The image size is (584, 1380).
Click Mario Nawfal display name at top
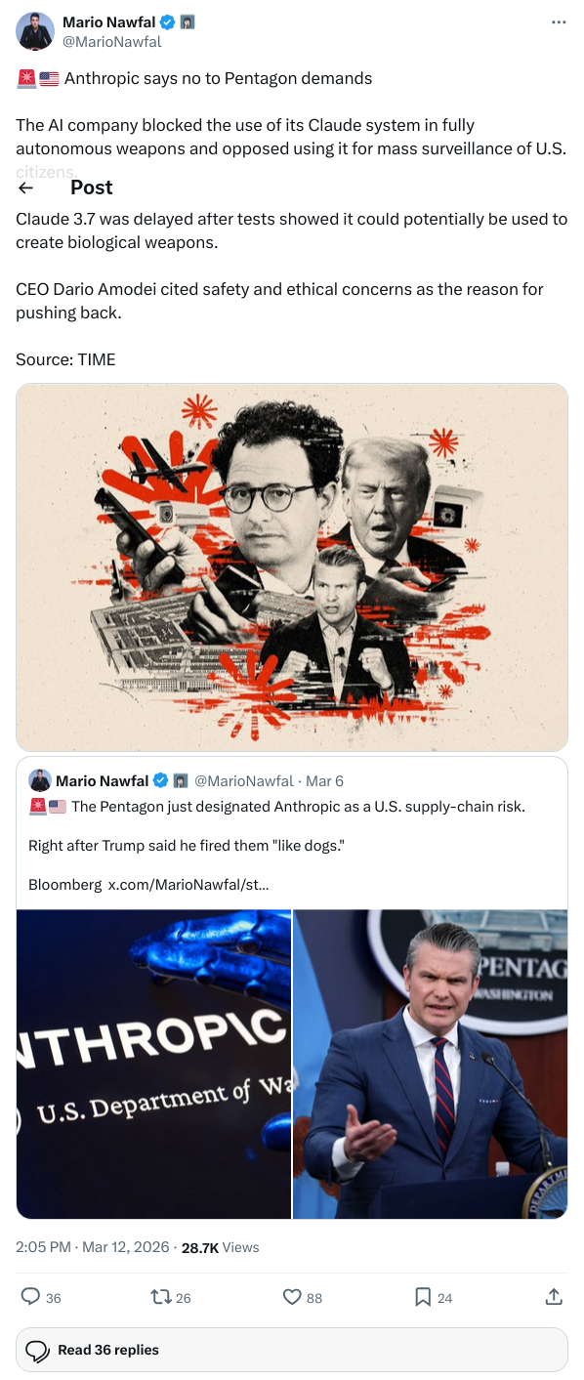coord(108,22)
